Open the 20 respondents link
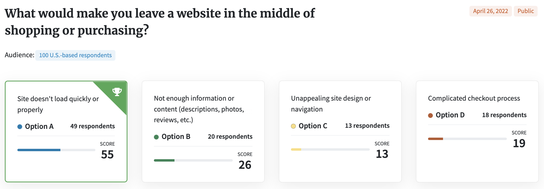Screen dimensions: 544x189 point(230,137)
